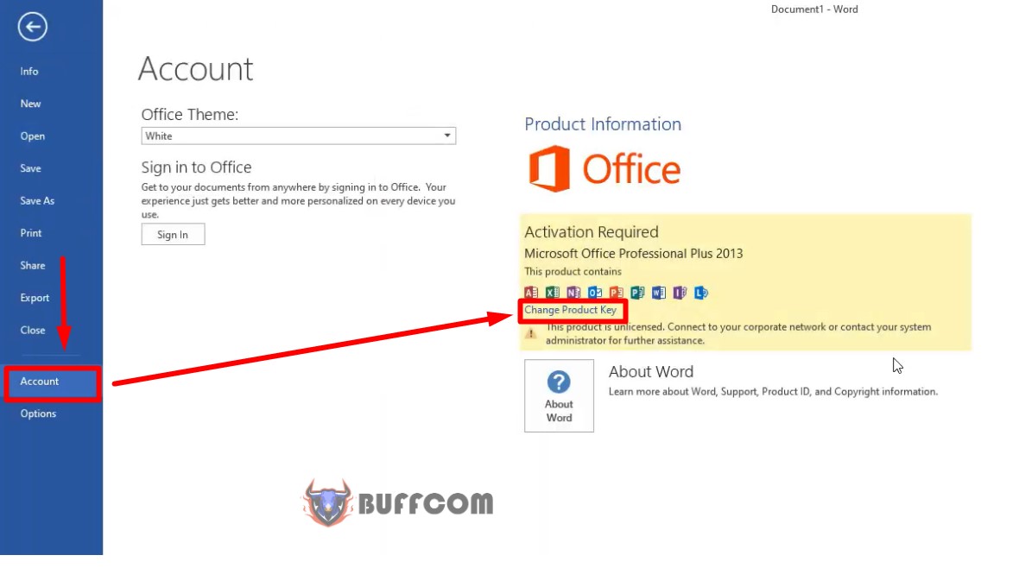Click "Microsoft Office Professional Plus 2013" text
1019x568 pixels.
(x=634, y=254)
